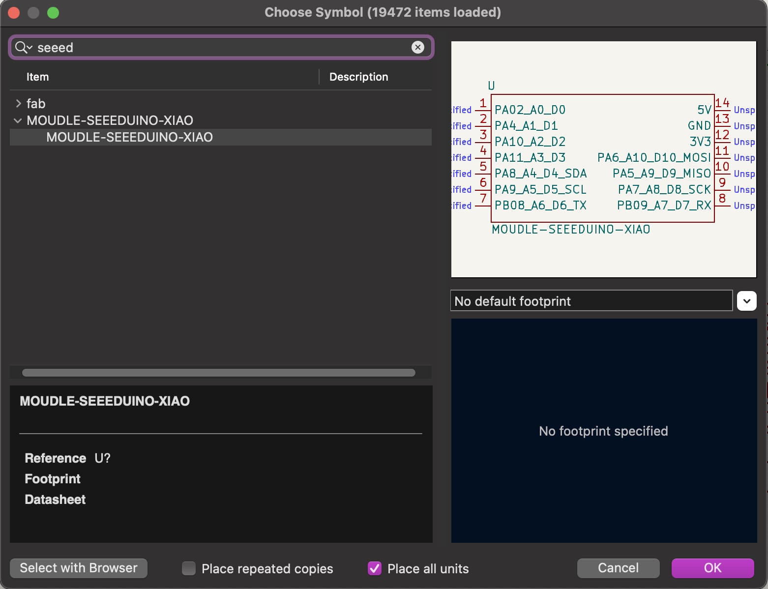Image resolution: width=768 pixels, height=589 pixels.
Task: Click pin label PB09_A7_D7_RX in preview
Action: [x=664, y=206]
